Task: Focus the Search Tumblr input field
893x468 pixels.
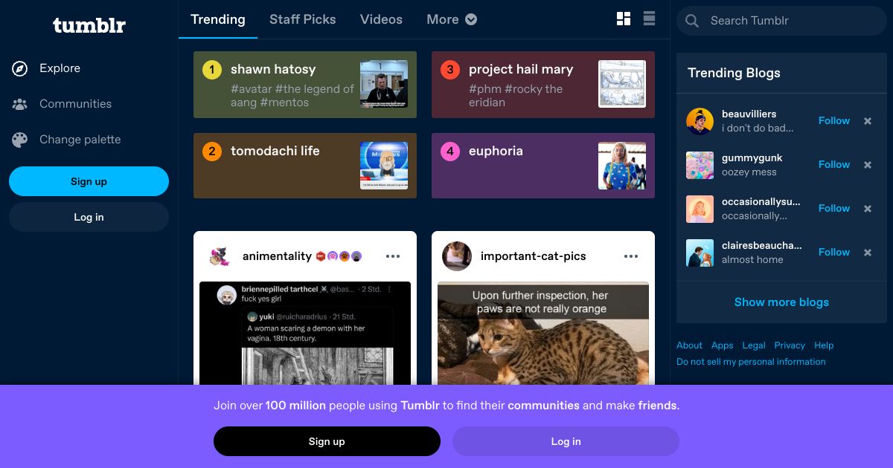Action: coord(781,21)
